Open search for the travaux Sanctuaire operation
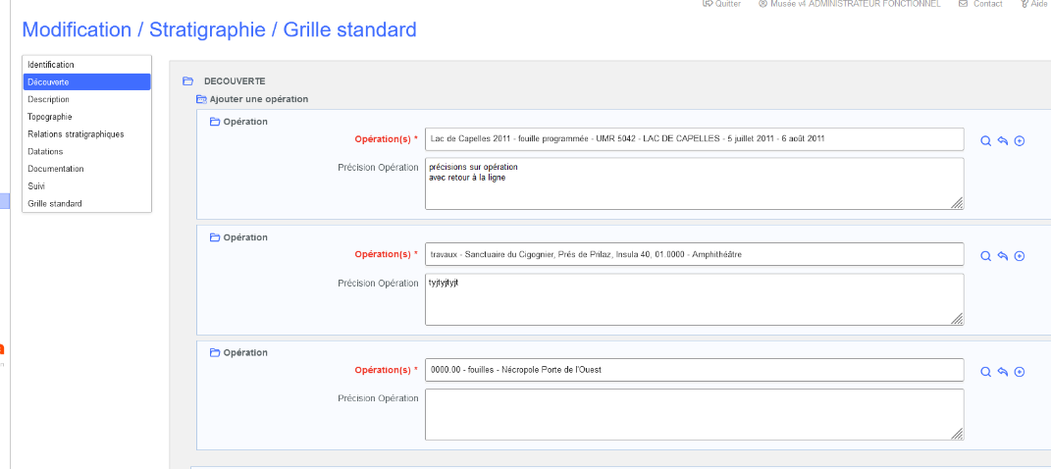1051x469 pixels. (x=986, y=256)
